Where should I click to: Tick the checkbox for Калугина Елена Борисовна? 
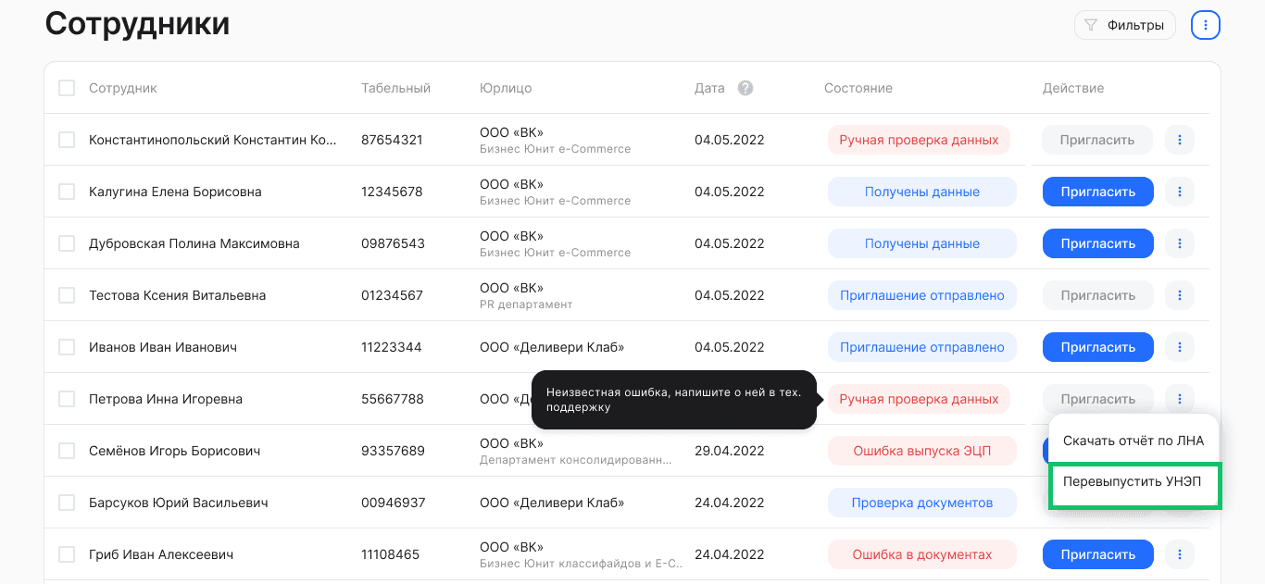pos(67,192)
